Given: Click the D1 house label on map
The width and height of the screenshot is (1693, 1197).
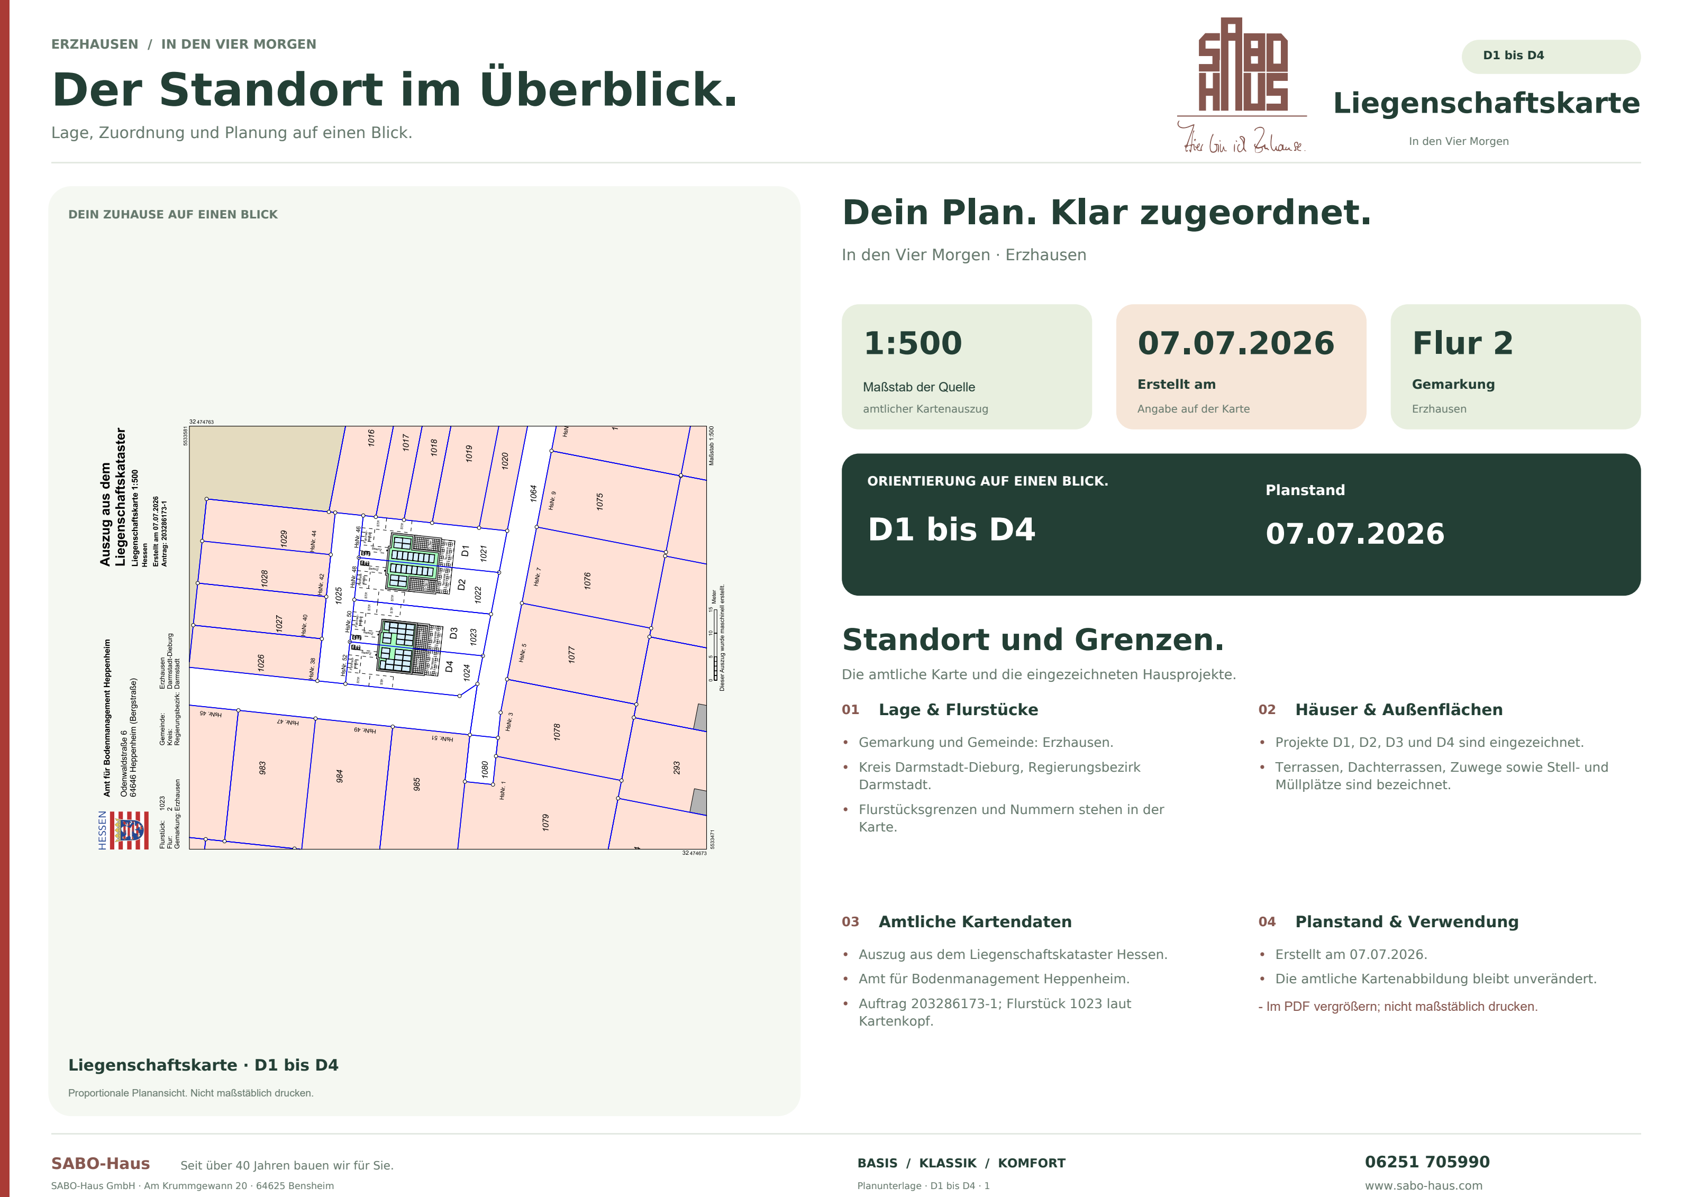Looking at the screenshot, I should click(465, 551).
